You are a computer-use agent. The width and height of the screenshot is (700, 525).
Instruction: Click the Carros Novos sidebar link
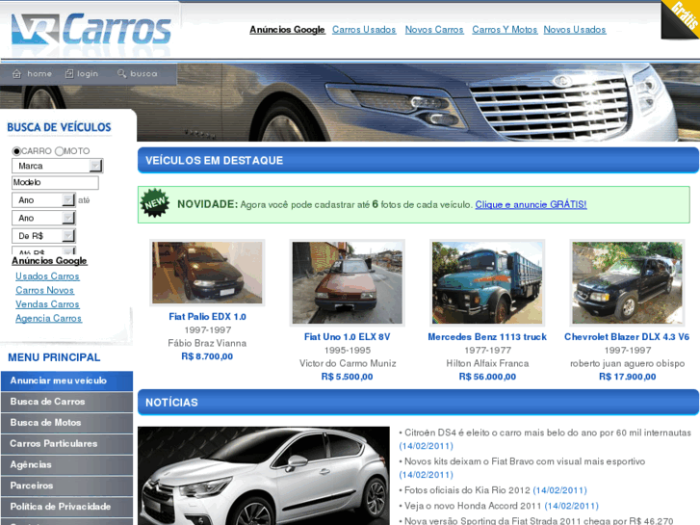(44, 290)
